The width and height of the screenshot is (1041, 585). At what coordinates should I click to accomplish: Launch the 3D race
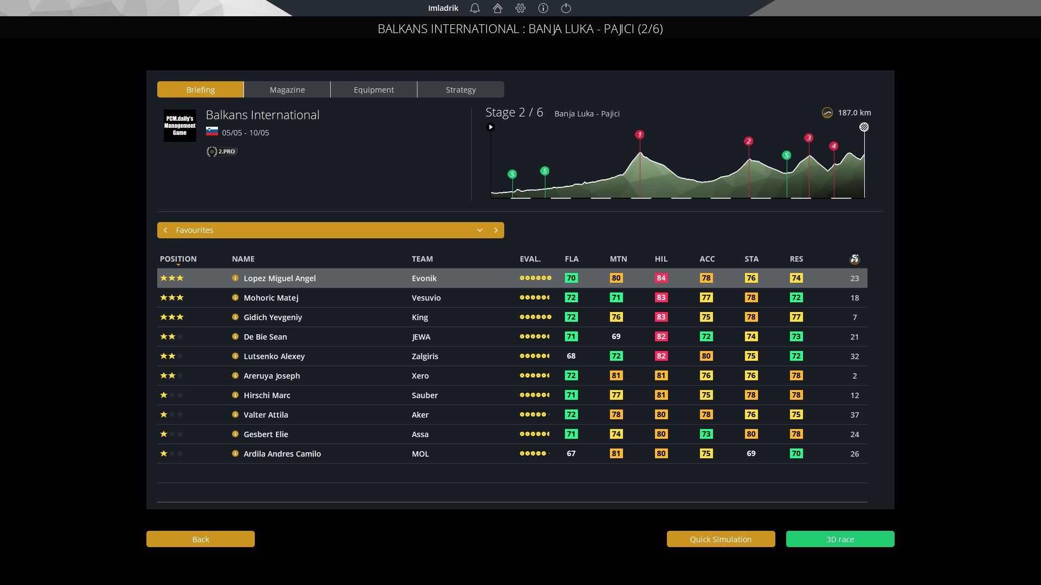pyautogui.click(x=840, y=539)
